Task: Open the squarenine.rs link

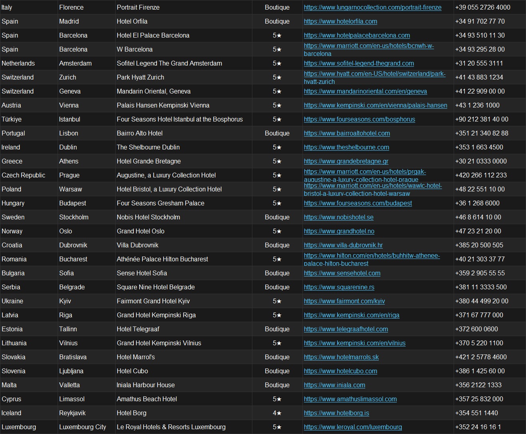Action: [339, 287]
